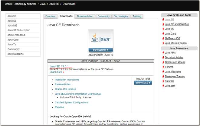200x126 pixels.
Task: Open Community in the left sidebar
Action: pos(23,49)
